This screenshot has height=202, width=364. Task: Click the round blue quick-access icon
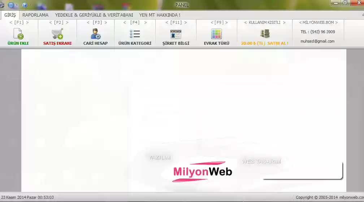[10, 5]
